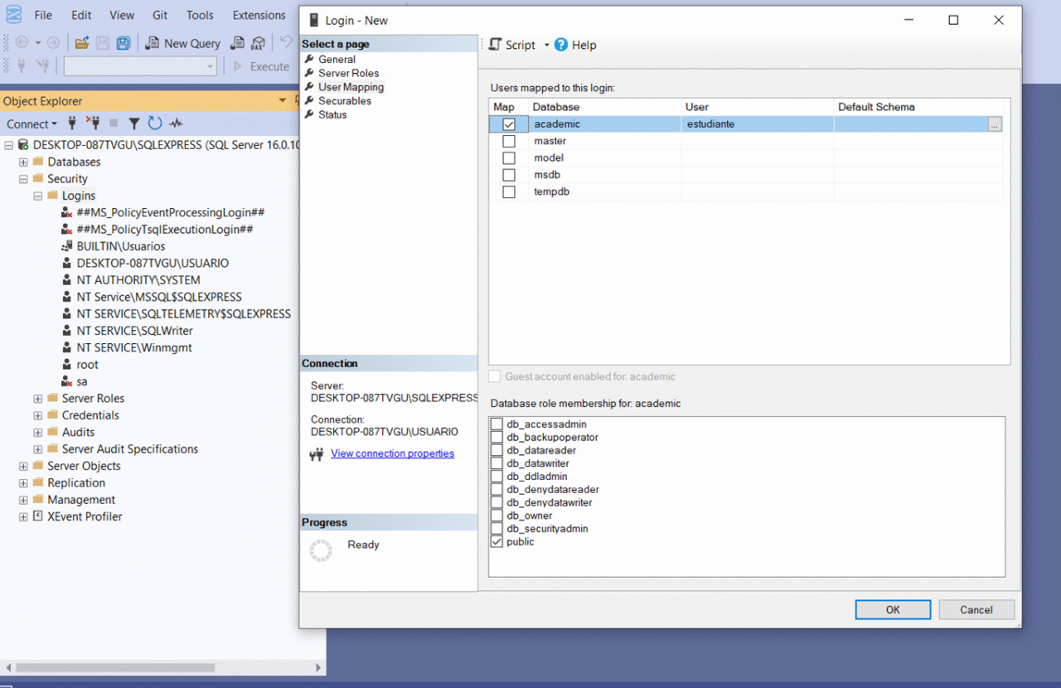The image size is (1061, 688).
Task: Enable the db_datareader role checkbox
Action: [497, 450]
